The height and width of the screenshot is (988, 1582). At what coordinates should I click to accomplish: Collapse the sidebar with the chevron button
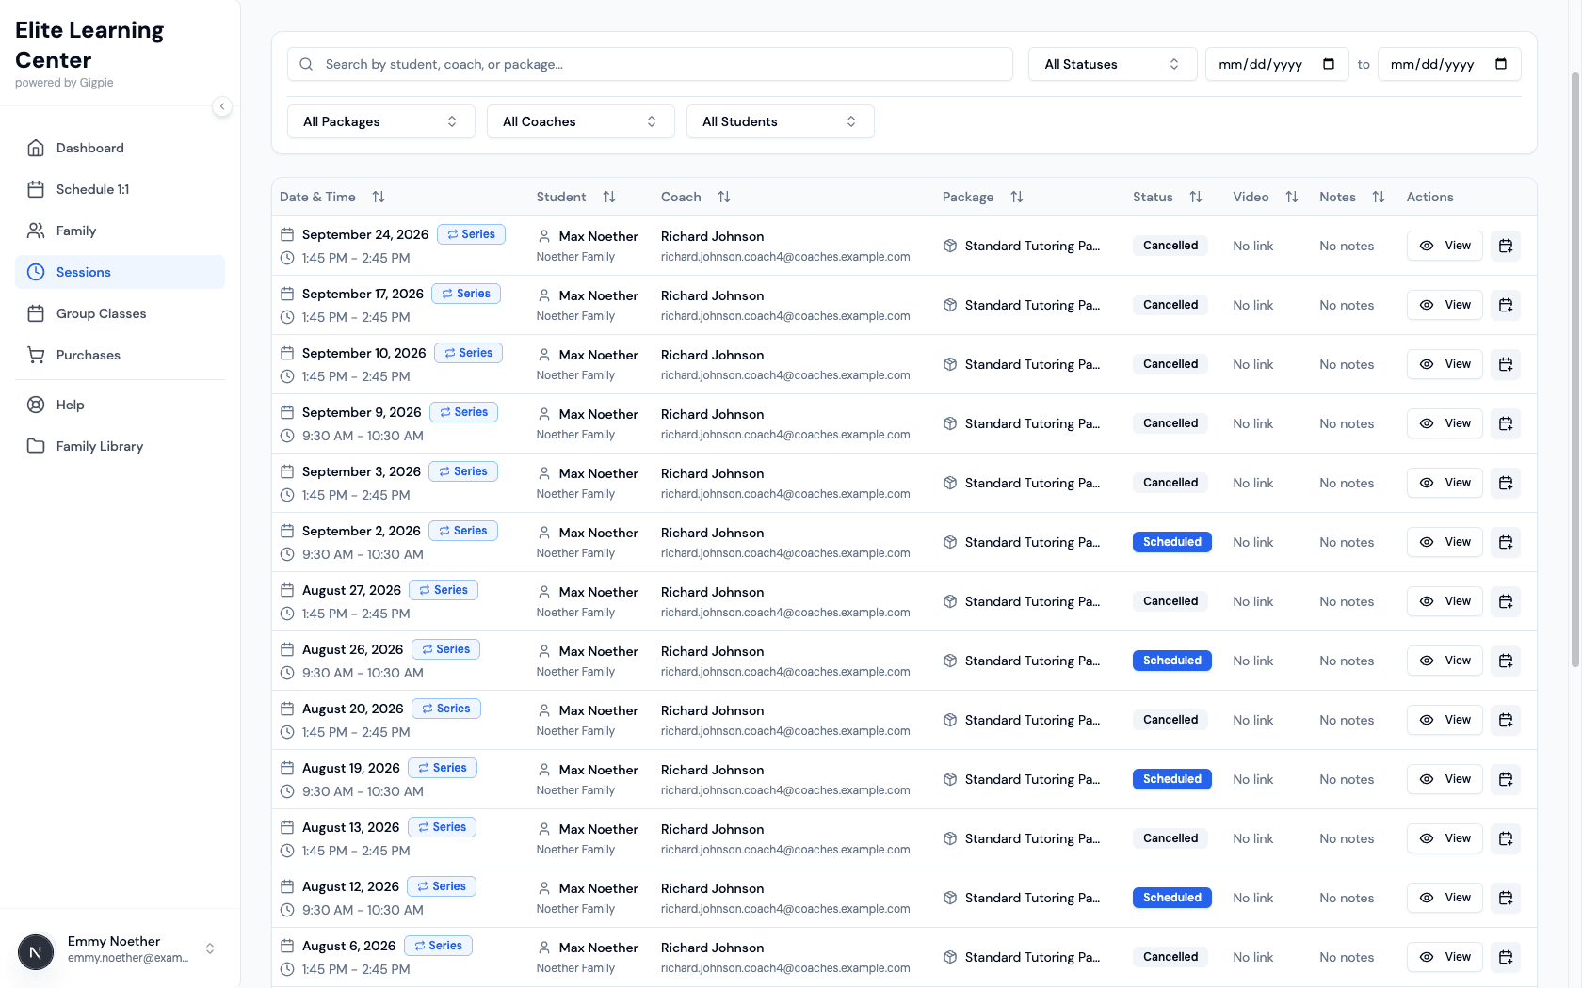pos(222,106)
